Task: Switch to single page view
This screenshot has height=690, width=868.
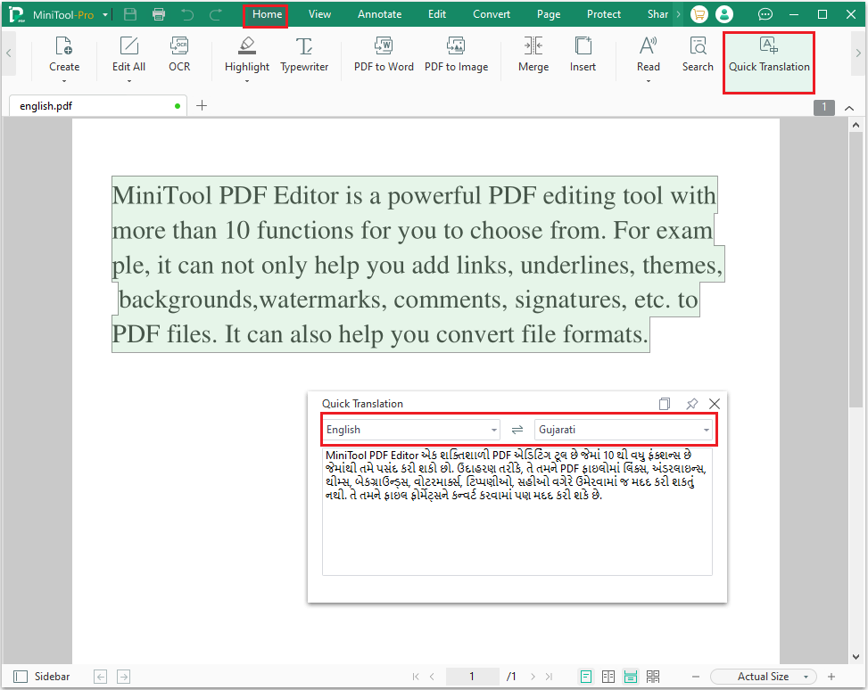Action: [586, 677]
